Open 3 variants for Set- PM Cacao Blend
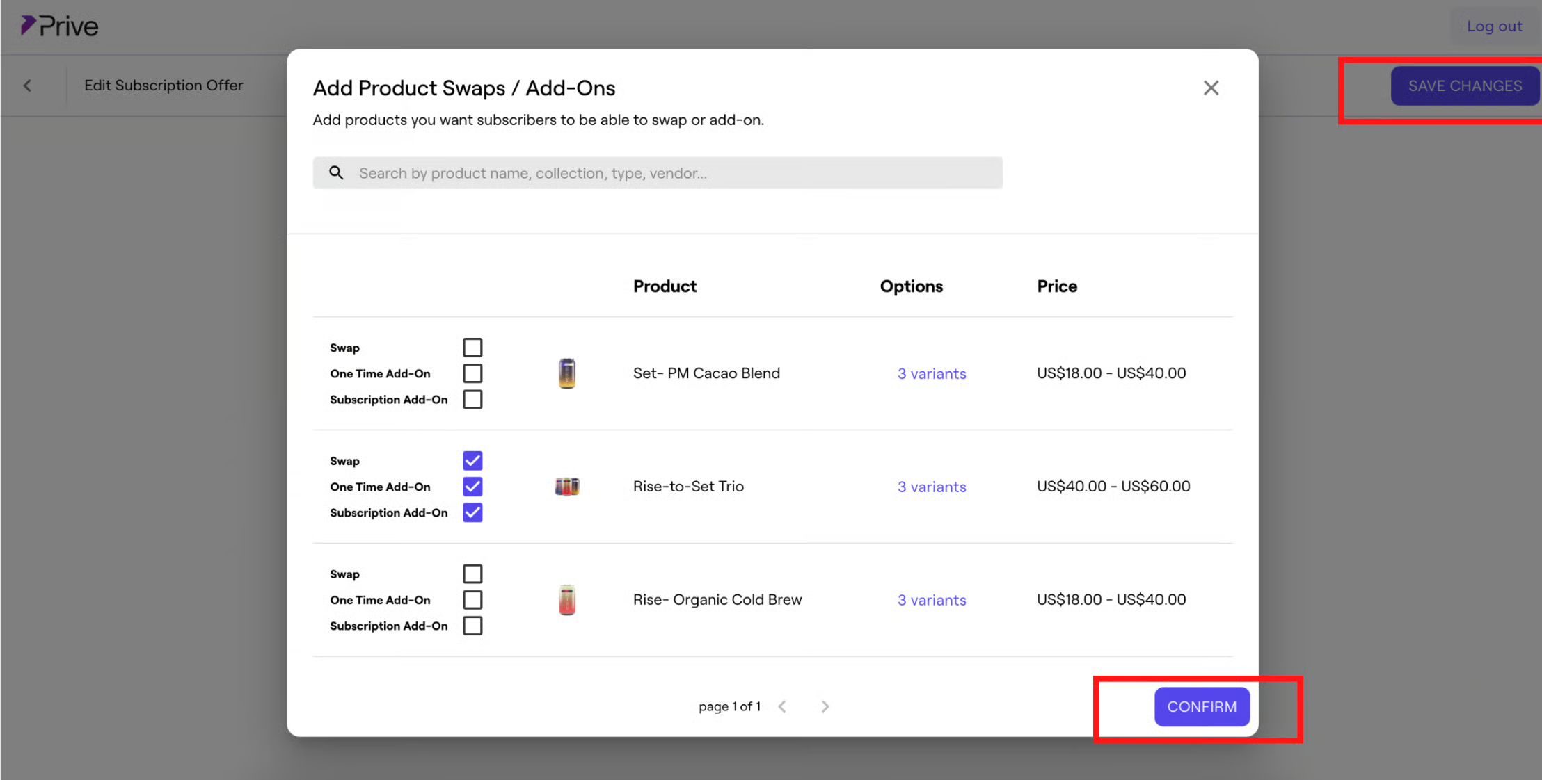 pyautogui.click(x=931, y=373)
